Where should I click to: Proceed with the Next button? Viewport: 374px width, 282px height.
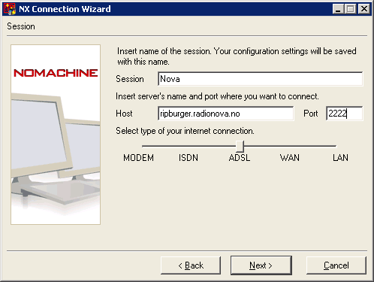tap(261, 265)
